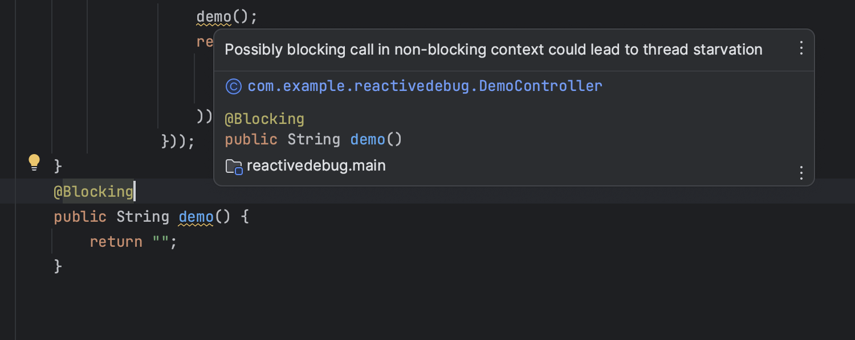Screen dimensions: 855x340
Task: Click the underlined demo method name in its declaration
Action: [x=196, y=217]
